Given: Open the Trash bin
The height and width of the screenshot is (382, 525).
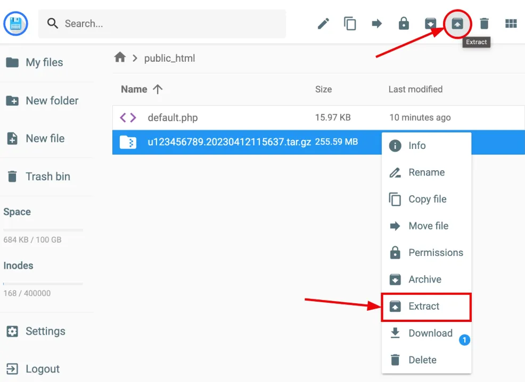Looking at the screenshot, I should 38,176.
